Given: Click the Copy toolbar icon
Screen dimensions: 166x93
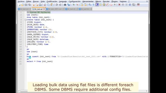Looking at the screenshot, I should (x=49, y=5).
